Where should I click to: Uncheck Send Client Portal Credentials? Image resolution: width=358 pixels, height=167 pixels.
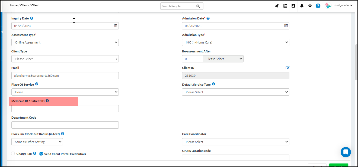pyautogui.click(x=41, y=153)
